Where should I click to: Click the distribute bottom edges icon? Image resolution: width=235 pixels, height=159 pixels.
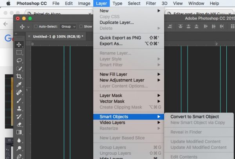click(x=197, y=27)
